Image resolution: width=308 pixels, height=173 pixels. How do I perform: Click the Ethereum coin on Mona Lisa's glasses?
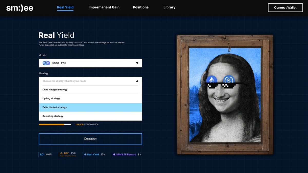pos(212,80)
